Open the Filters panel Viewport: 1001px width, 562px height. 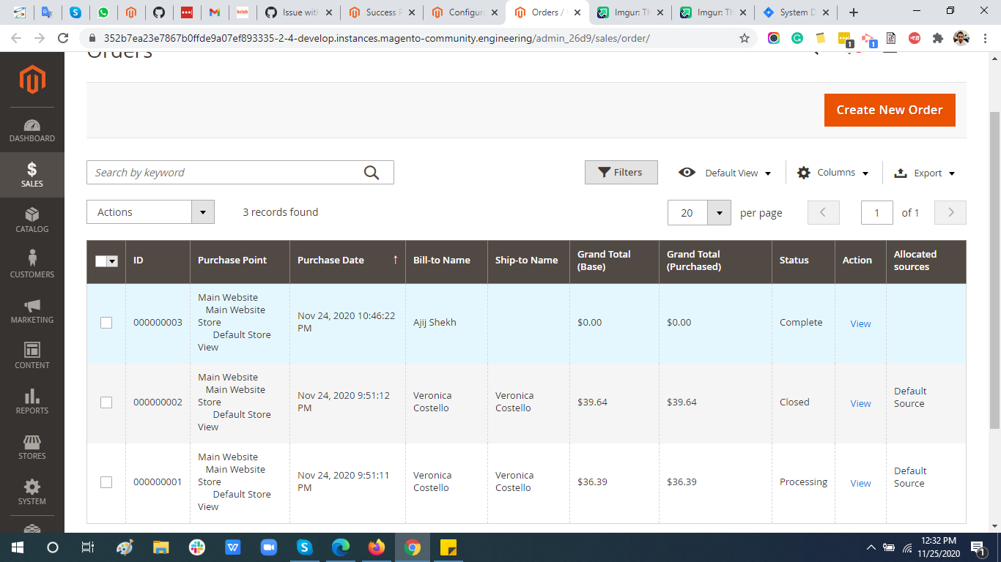coord(621,172)
